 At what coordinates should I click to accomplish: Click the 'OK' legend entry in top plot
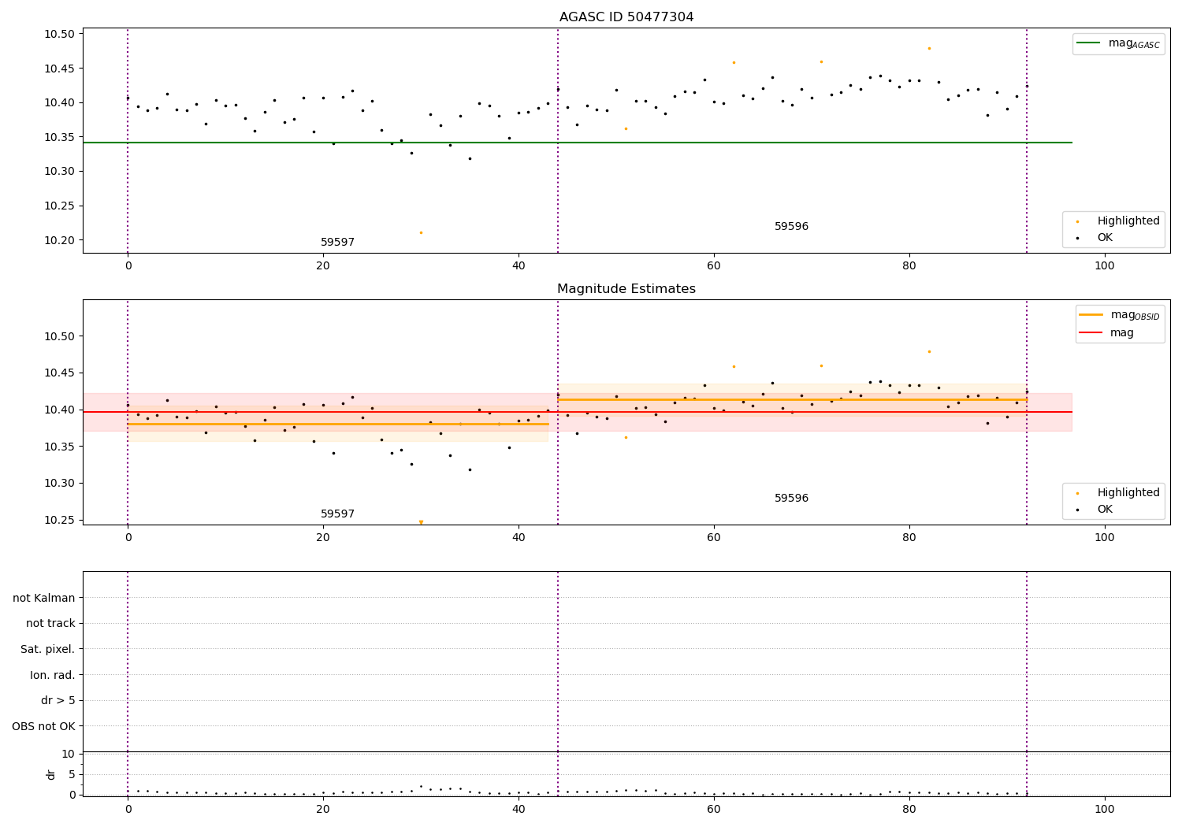1095,238
